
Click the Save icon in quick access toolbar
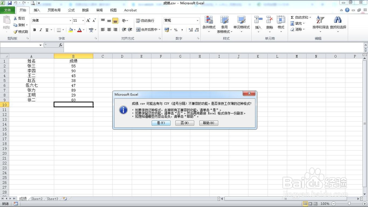click(10, 3)
